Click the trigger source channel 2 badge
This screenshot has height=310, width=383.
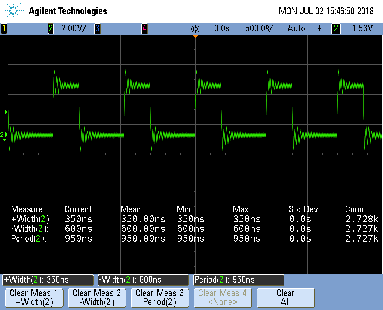tap(336, 28)
